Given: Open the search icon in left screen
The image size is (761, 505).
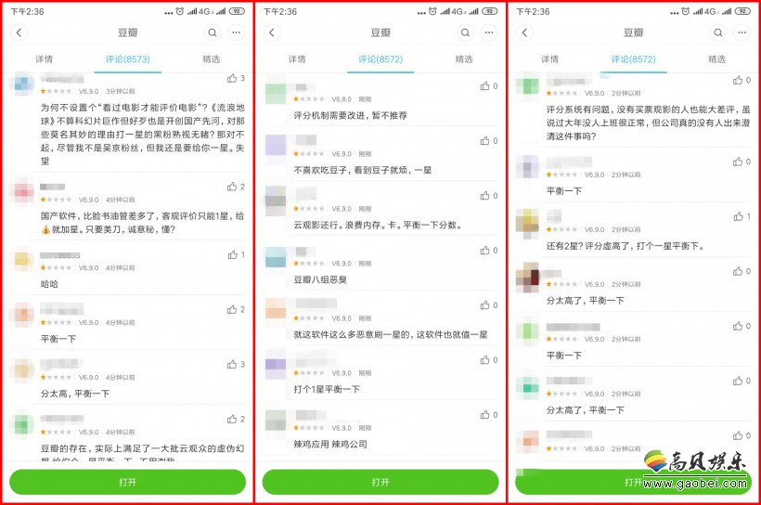Looking at the screenshot, I should (x=213, y=32).
